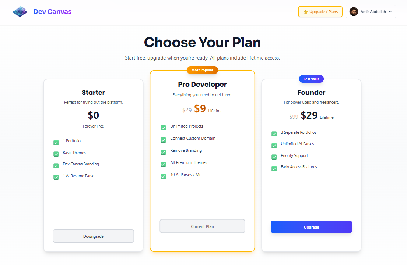The width and height of the screenshot is (407, 265).
Task: Click the Dev Canvas brand name text
Action: point(53,11)
